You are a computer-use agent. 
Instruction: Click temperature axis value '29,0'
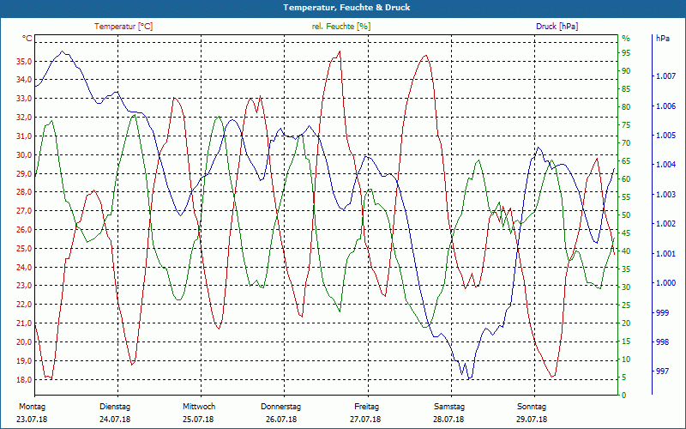[24, 173]
